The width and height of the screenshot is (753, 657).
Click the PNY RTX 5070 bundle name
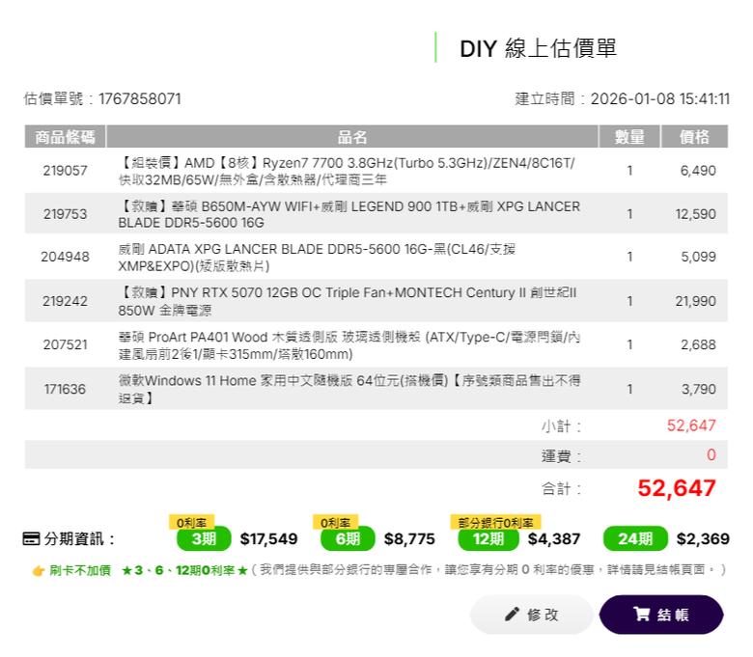pos(348,301)
